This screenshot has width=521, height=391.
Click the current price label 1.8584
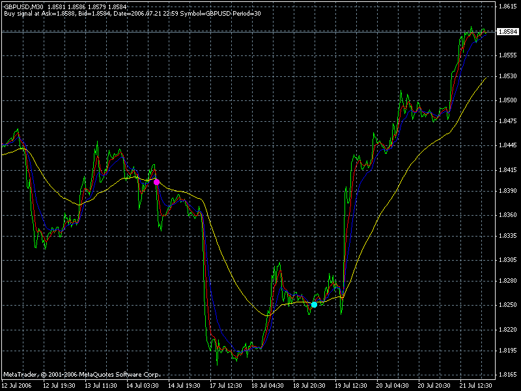(507, 31)
